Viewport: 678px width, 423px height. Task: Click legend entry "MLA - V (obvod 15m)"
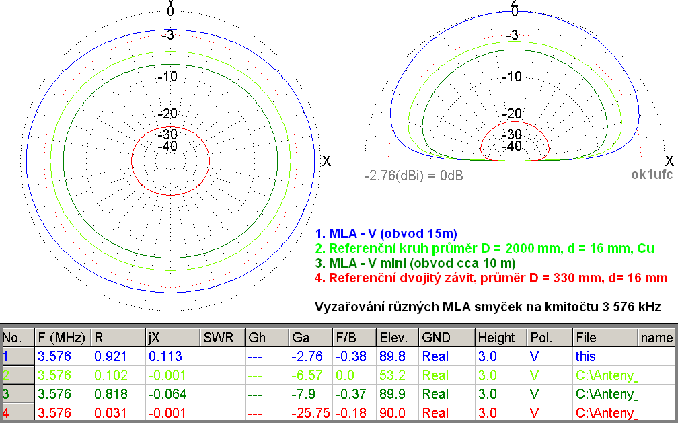pos(386,234)
